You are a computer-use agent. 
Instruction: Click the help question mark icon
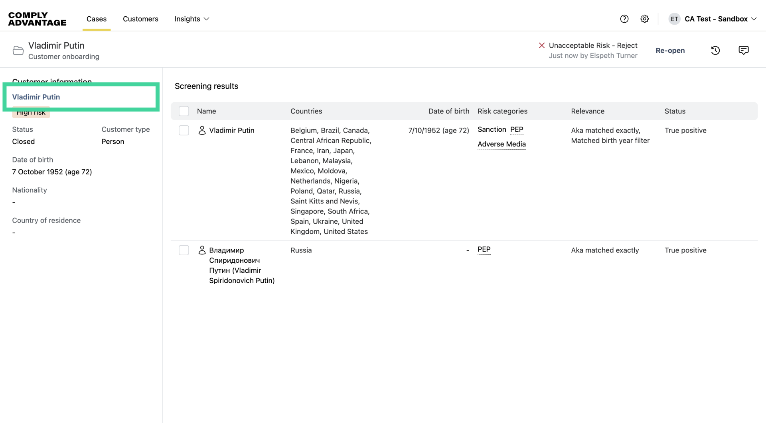(x=624, y=19)
